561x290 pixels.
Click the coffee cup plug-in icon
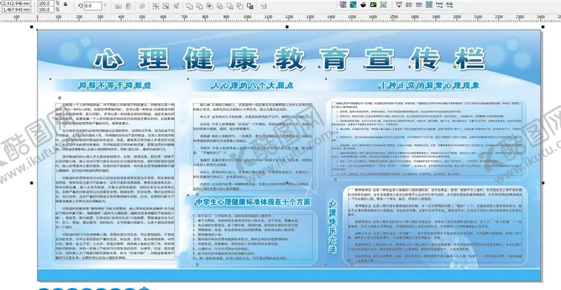[363, 4]
